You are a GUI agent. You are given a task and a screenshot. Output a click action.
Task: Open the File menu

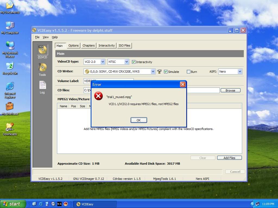37,37
